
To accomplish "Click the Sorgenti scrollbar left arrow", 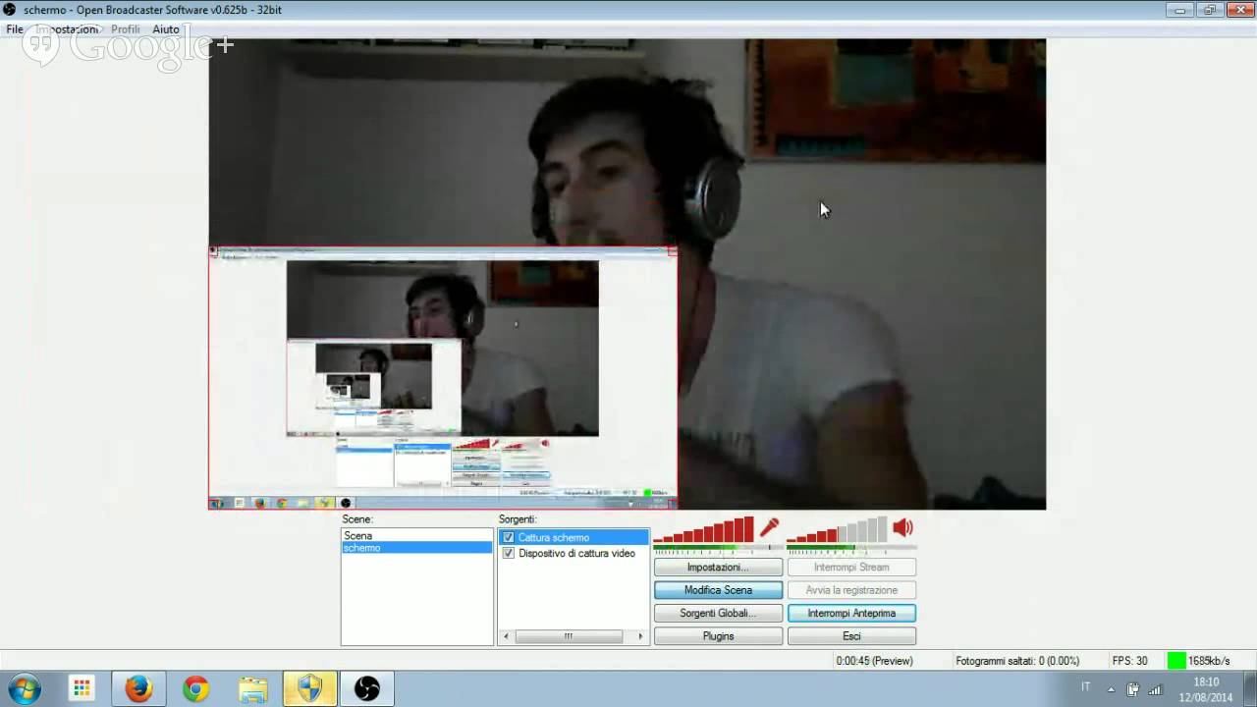I will 507,636.
